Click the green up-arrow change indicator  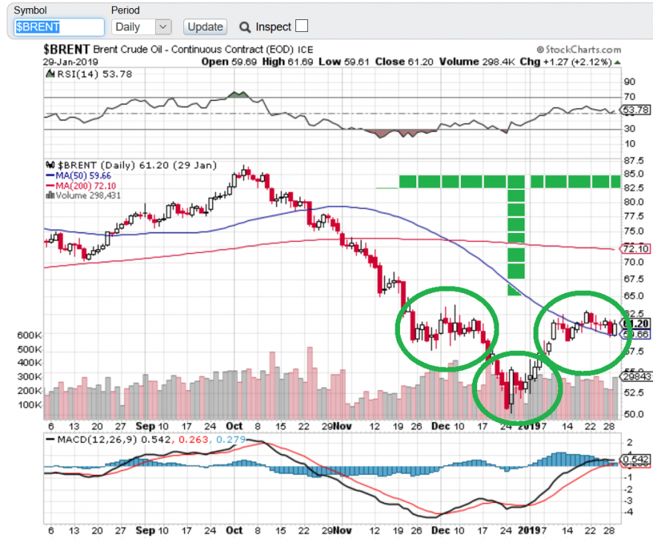617,62
